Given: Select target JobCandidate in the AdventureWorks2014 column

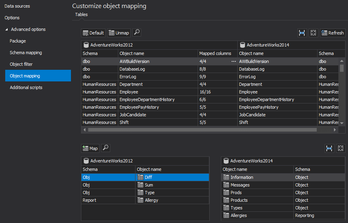Looking at the screenshot, I should [277, 115].
